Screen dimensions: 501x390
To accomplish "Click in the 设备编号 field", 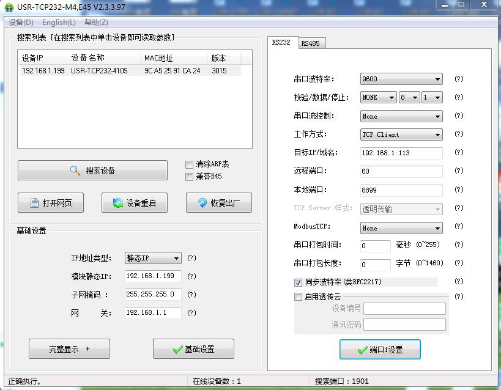I will 404,309.
